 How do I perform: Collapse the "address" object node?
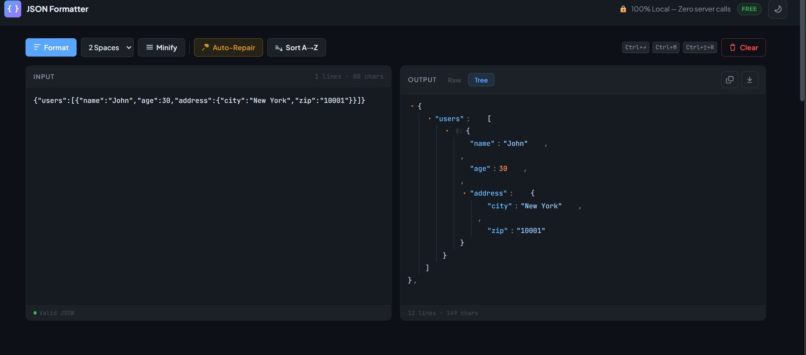464,193
